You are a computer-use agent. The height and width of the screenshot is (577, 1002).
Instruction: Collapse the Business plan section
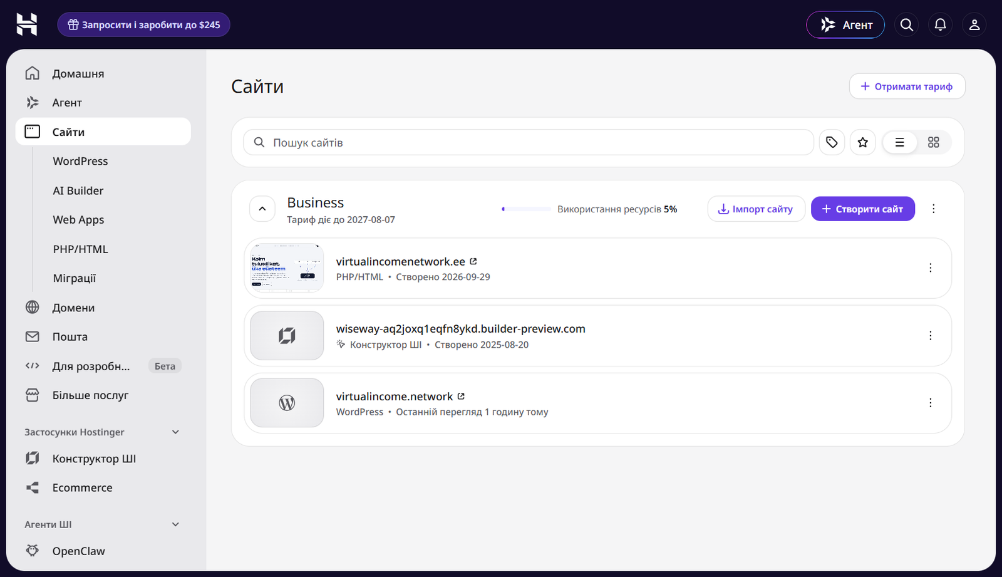[262, 209]
